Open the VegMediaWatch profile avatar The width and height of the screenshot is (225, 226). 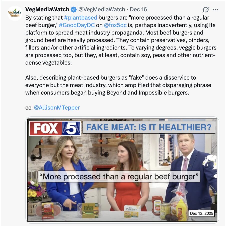pos(15,13)
